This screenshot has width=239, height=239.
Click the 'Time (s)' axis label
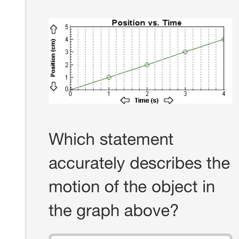click(x=147, y=100)
